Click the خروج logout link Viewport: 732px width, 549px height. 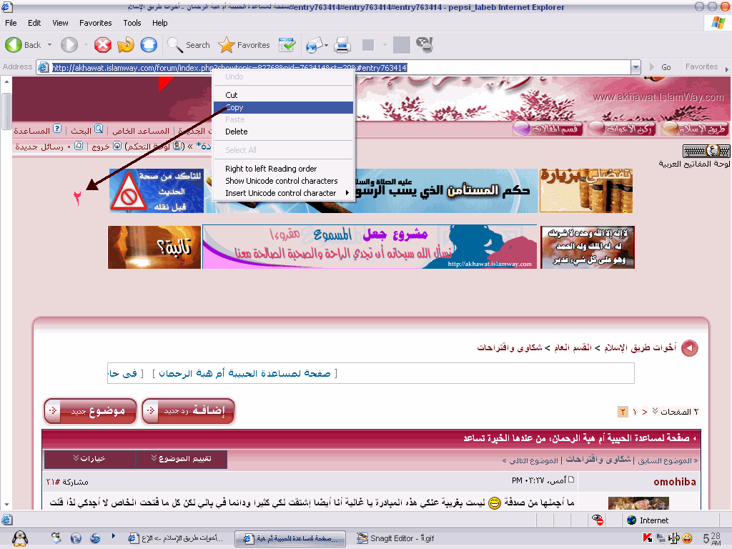[101, 147]
